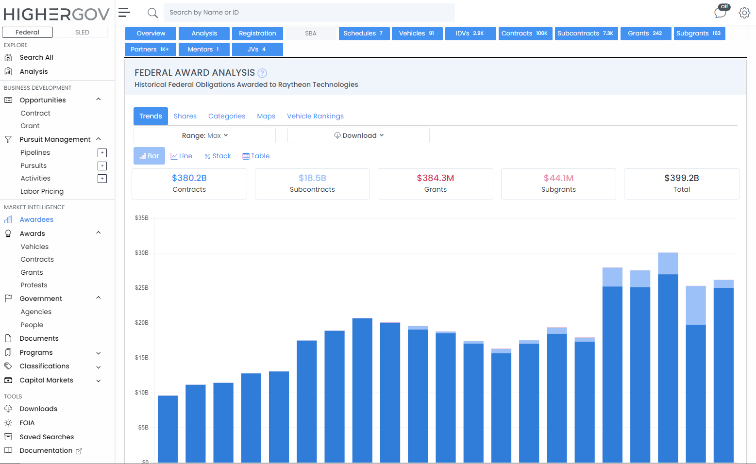Click the Federal Award Analysis help icon
The width and height of the screenshot is (756, 464).
[262, 73]
